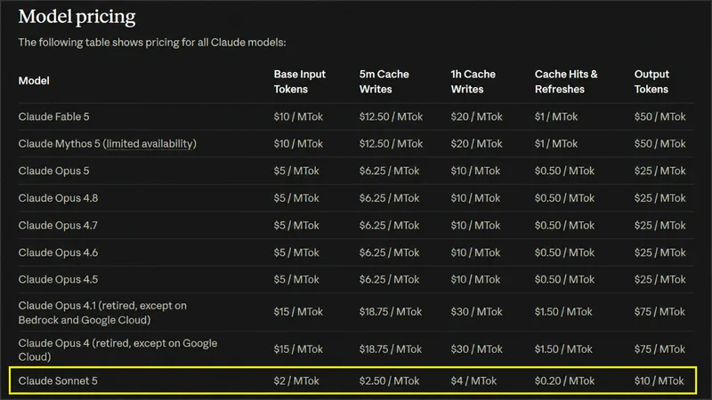This screenshot has height=400, width=712.
Task: Select the 'Claude Opus 4.8' model name
Action: click(58, 198)
